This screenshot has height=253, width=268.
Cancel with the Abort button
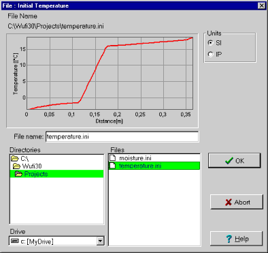pyautogui.click(x=237, y=202)
